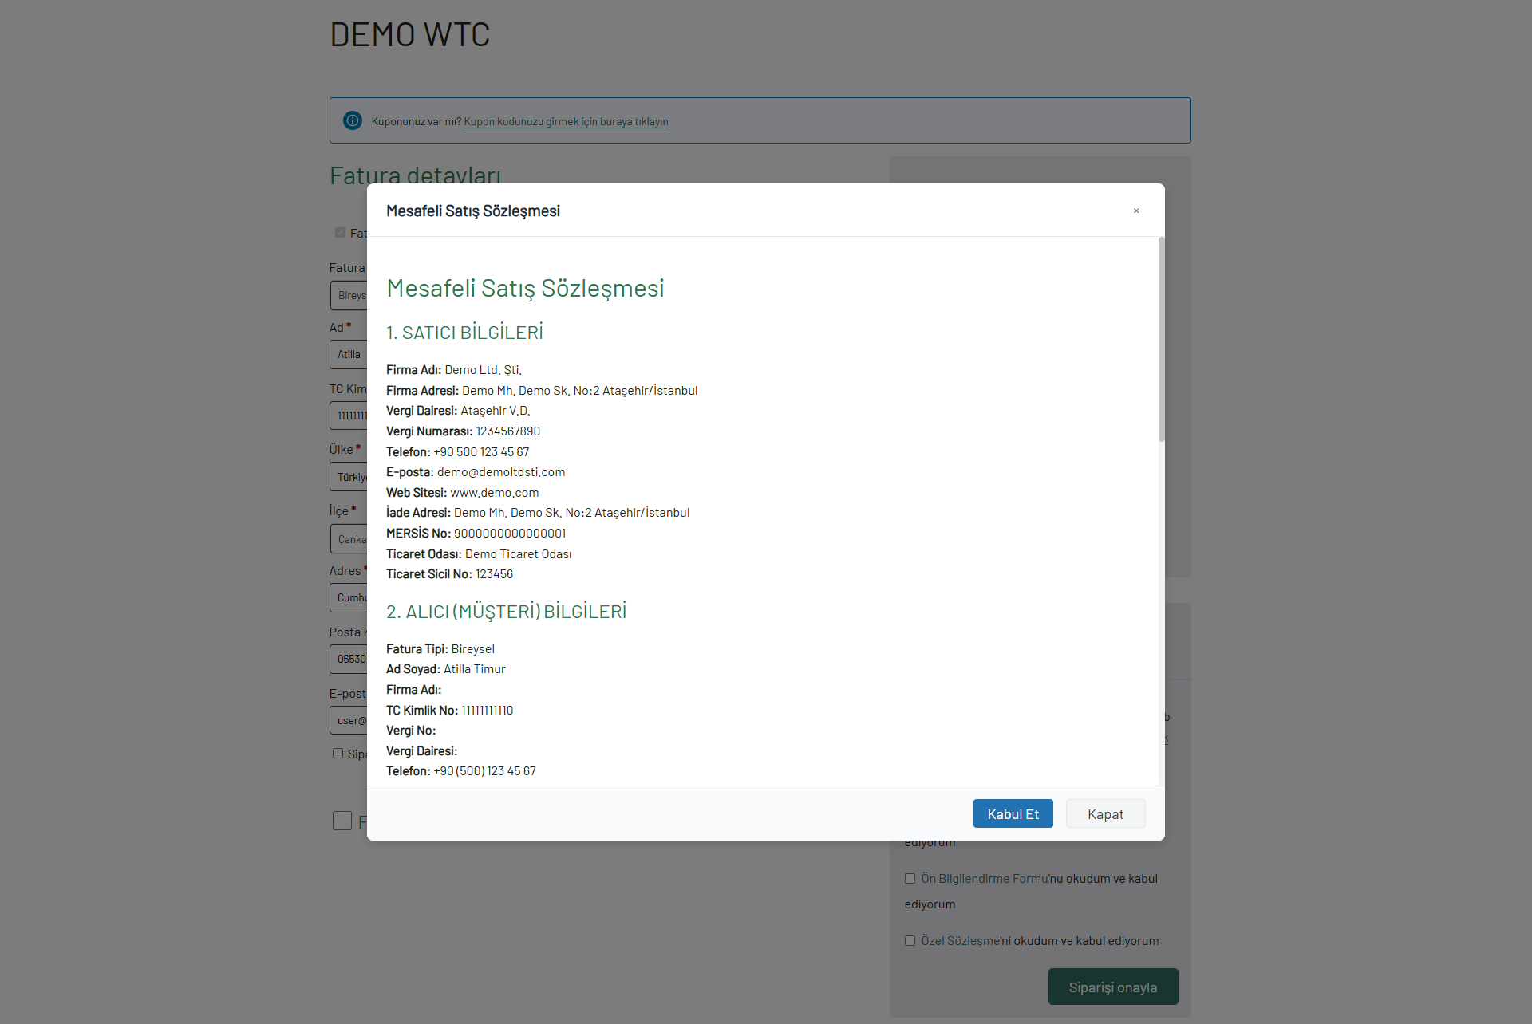
Task: Click the TC Kimlik number field
Action: click(x=349, y=416)
